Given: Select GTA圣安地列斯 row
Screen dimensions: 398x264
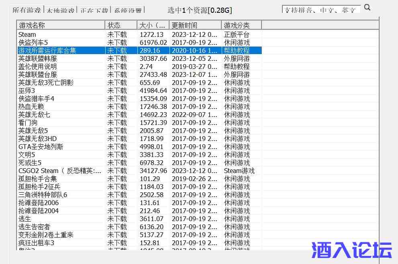Looking at the screenshot, I should click(139, 147).
